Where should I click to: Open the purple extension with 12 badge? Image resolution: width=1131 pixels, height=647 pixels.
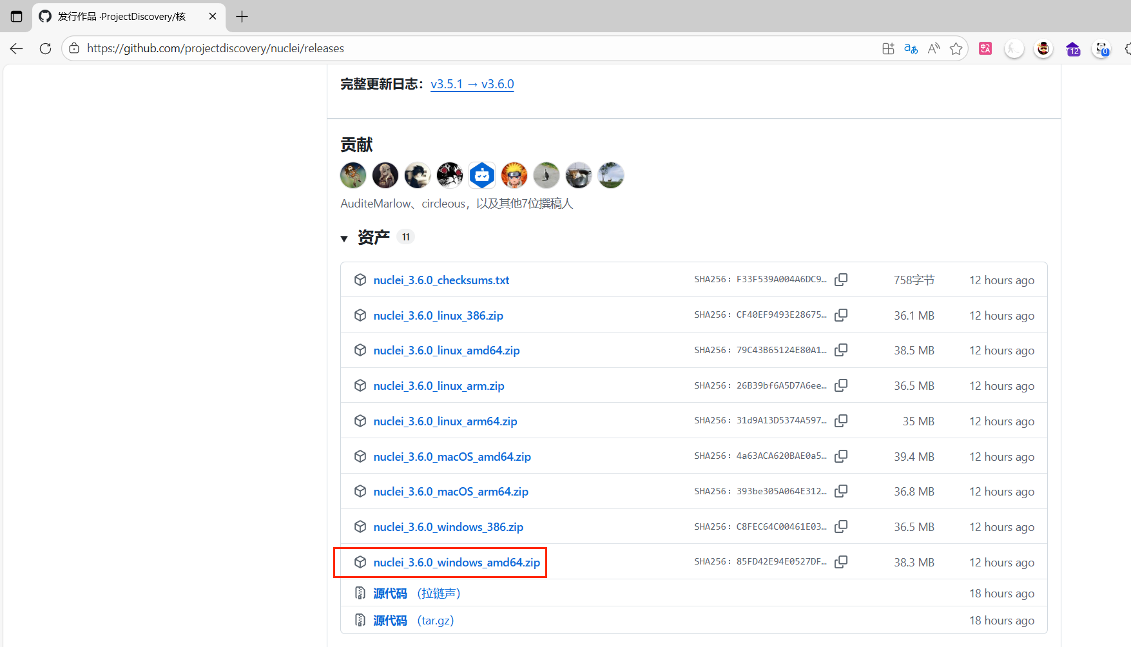pyautogui.click(x=1073, y=49)
